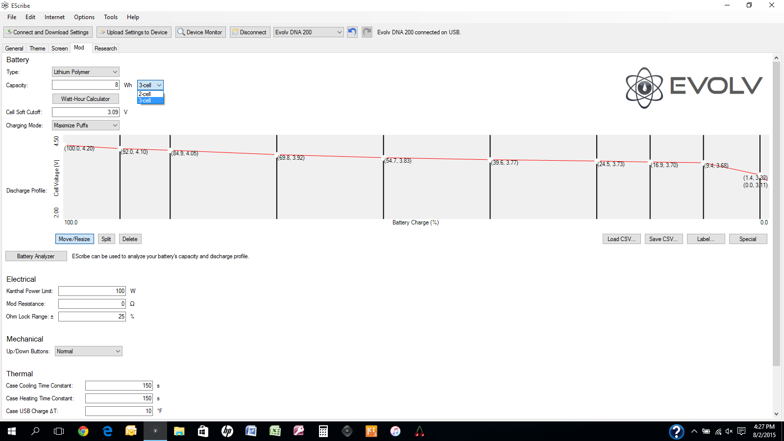784x441 pixels.
Task: Click the Capacity input field
Action: (86, 85)
